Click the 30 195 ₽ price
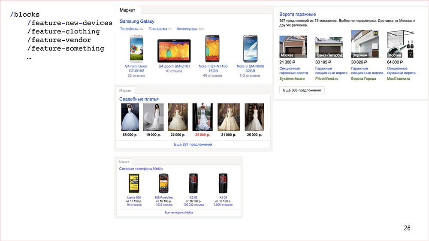429x241 pixels. click(323, 62)
